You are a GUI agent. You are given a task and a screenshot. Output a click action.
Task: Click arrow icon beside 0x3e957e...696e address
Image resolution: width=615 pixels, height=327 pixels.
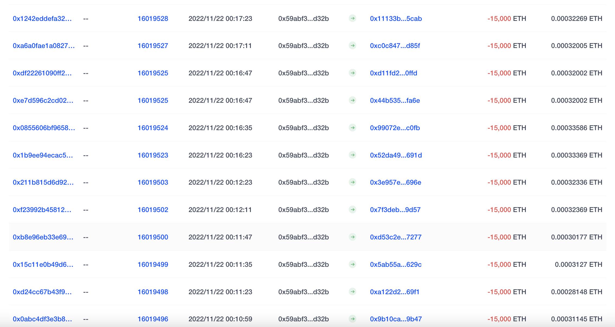click(x=352, y=182)
